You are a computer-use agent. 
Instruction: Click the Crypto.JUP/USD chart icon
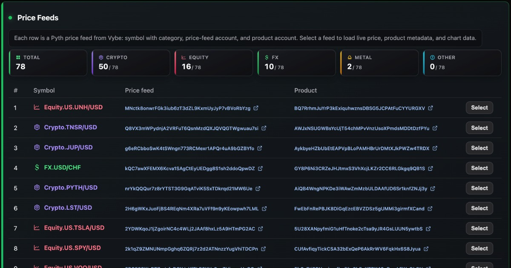37,148
